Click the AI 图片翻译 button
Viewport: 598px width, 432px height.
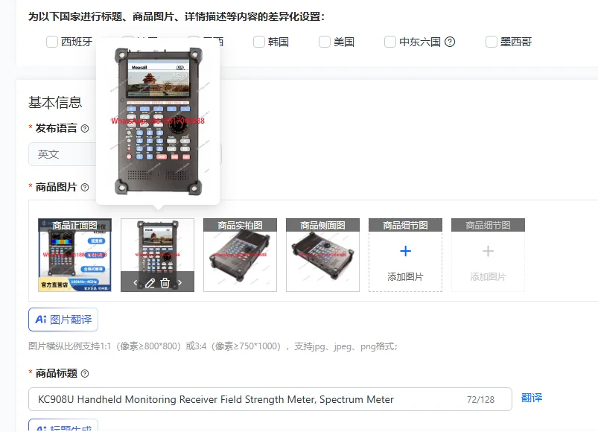(x=63, y=320)
